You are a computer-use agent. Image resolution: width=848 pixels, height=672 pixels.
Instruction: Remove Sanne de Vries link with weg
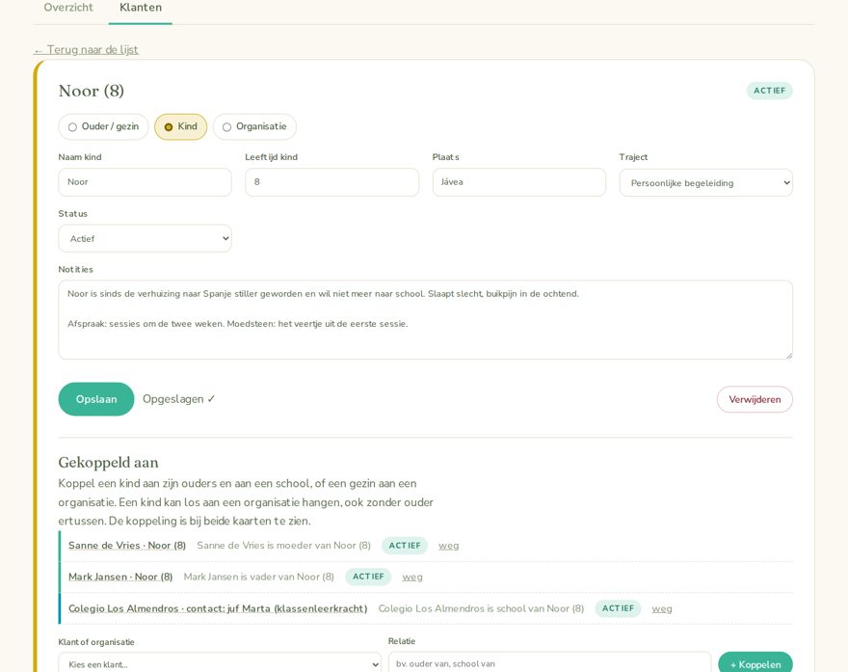(x=449, y=546)
